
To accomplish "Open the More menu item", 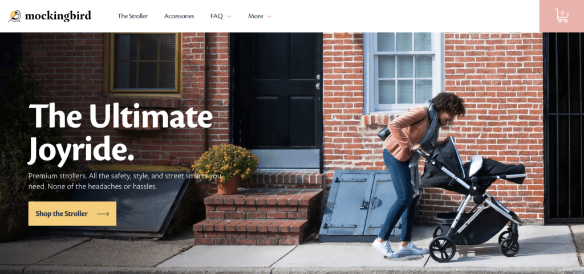I will coord(255,16).
